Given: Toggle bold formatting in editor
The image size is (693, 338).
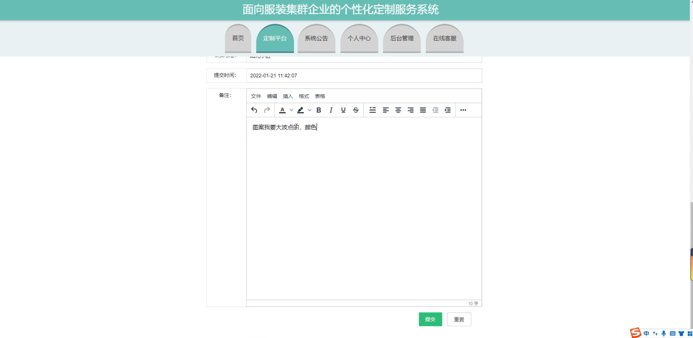Looking at the screenshot, I should pyautogui.click(x=319, y=110).
